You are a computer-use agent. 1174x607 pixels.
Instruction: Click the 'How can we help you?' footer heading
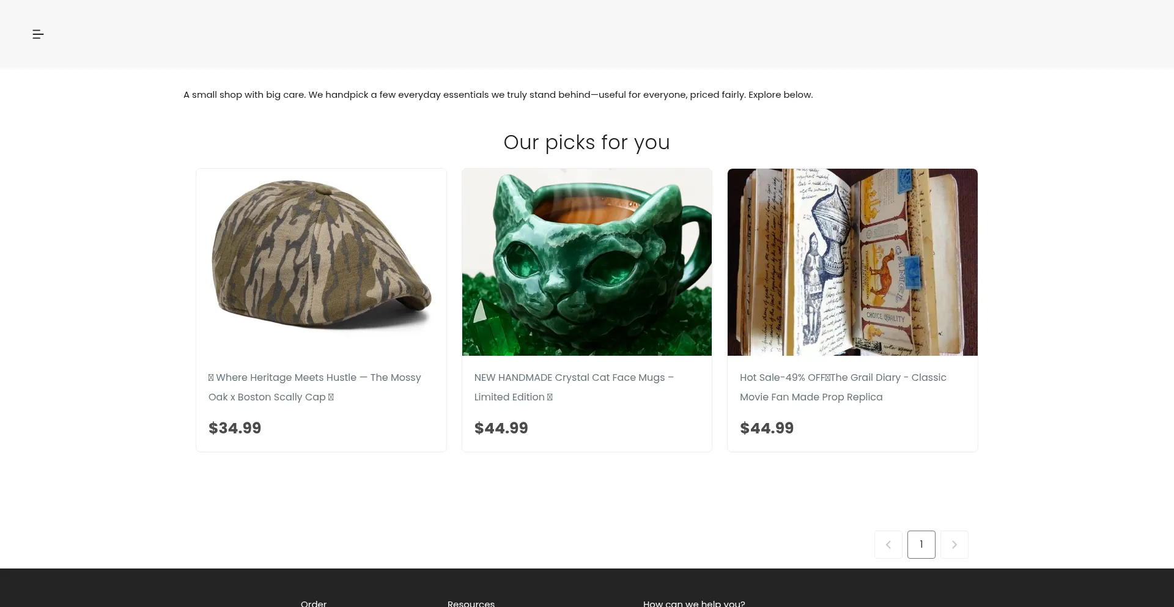(694, 603)
